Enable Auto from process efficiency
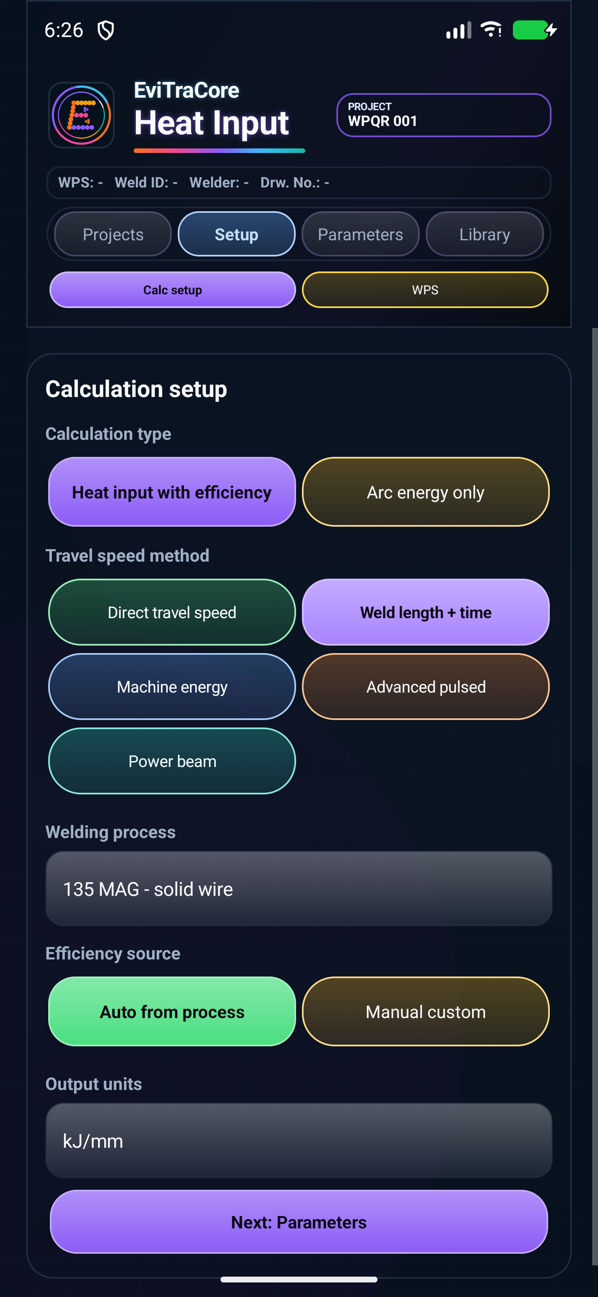 pyautogui.click(x=172, y=1011)
